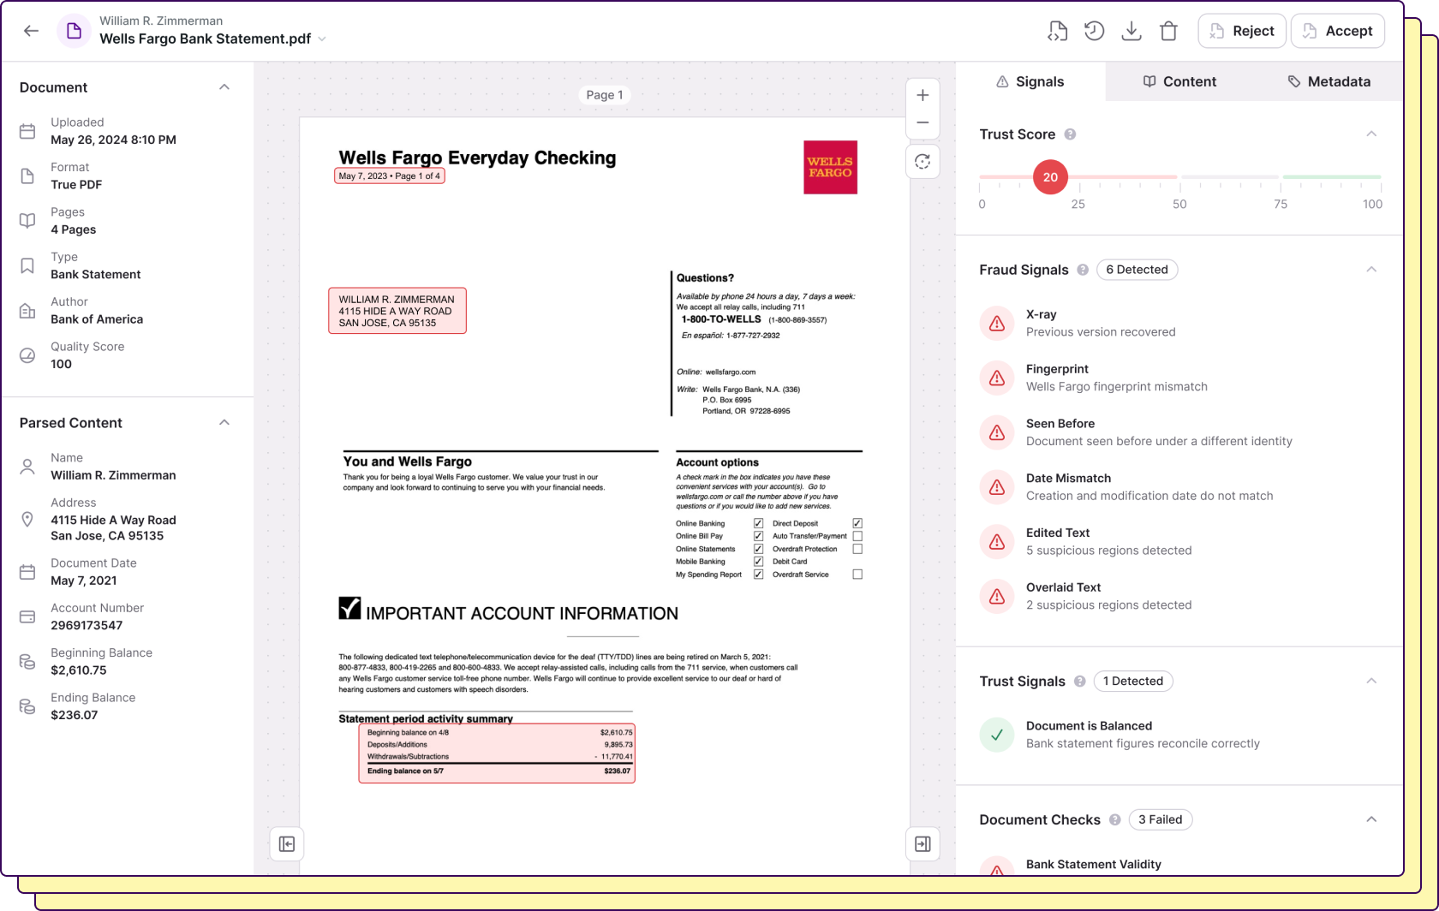Click the Document is Balanced checkmark icon
Viewport: 1439px width, 911px height.
[997, 735]
